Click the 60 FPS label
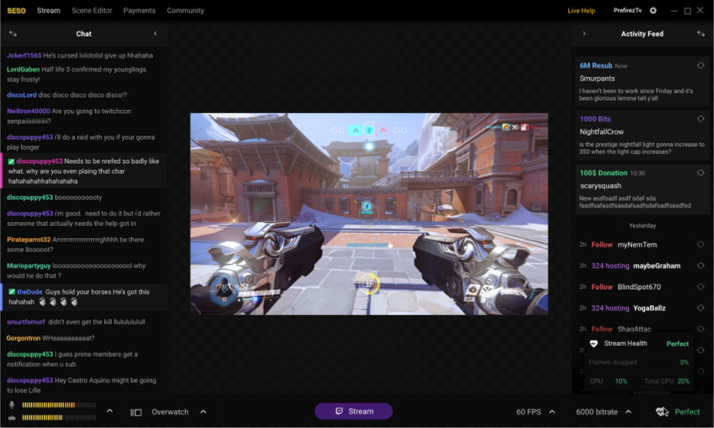 pyautogui.click(x=529, y=412)
